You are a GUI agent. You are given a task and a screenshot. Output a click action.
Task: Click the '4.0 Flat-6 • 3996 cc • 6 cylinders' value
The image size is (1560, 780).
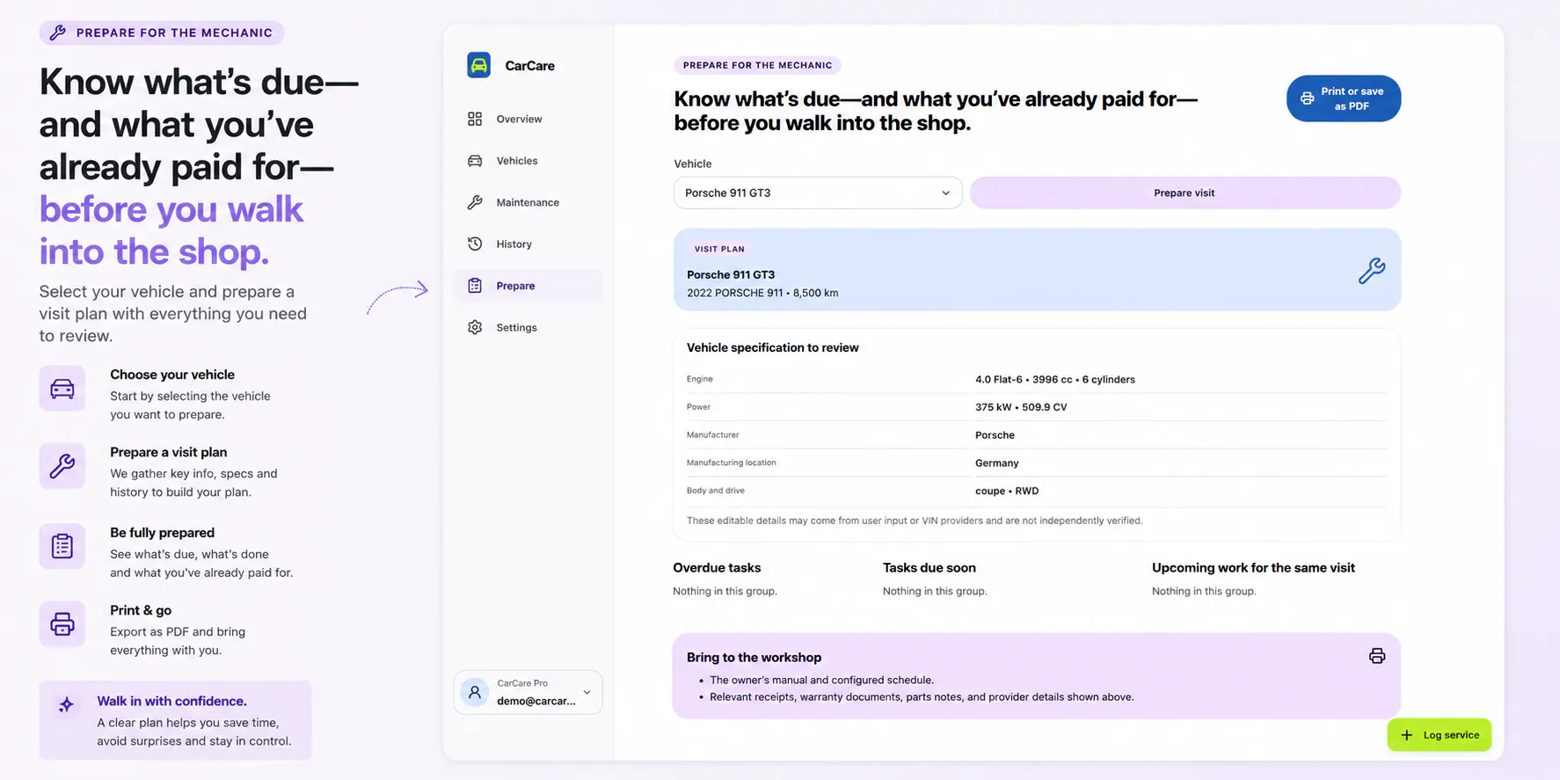pyautogui.click(x=1054, y=380)
